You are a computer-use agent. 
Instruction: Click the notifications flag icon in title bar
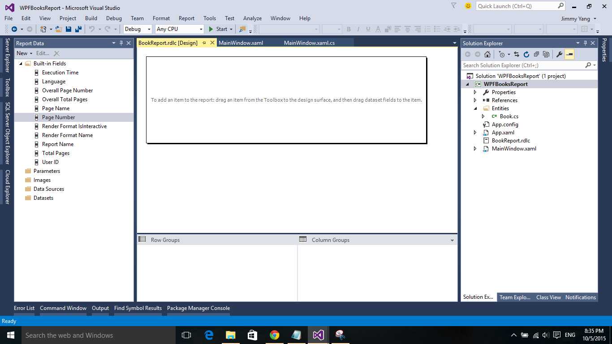pos(454,6)
